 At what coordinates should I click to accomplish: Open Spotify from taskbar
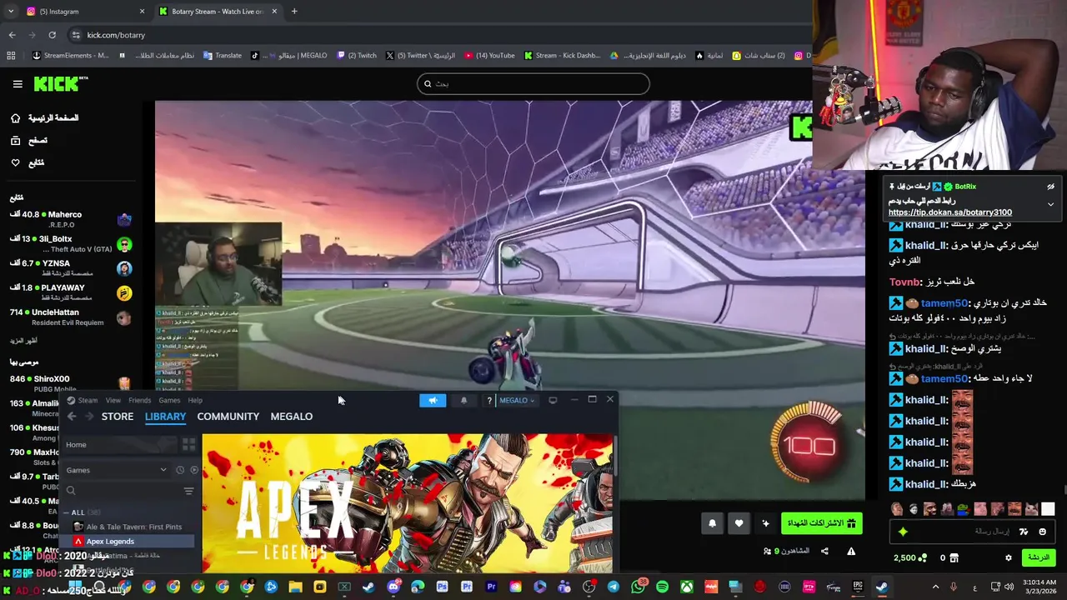click(662, 587)
